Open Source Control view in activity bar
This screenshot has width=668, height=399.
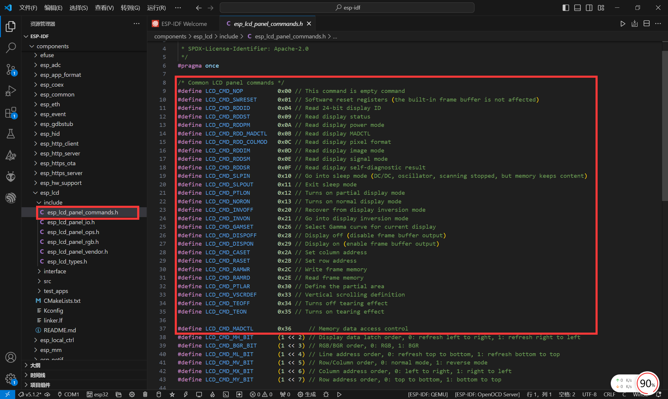tap(11, 69)
